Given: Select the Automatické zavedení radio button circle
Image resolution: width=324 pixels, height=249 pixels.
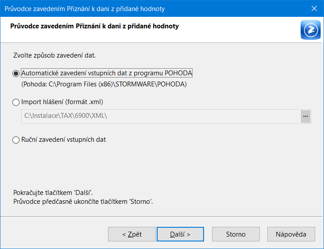Looking at the screenshot, I should (x=16, y=74).
